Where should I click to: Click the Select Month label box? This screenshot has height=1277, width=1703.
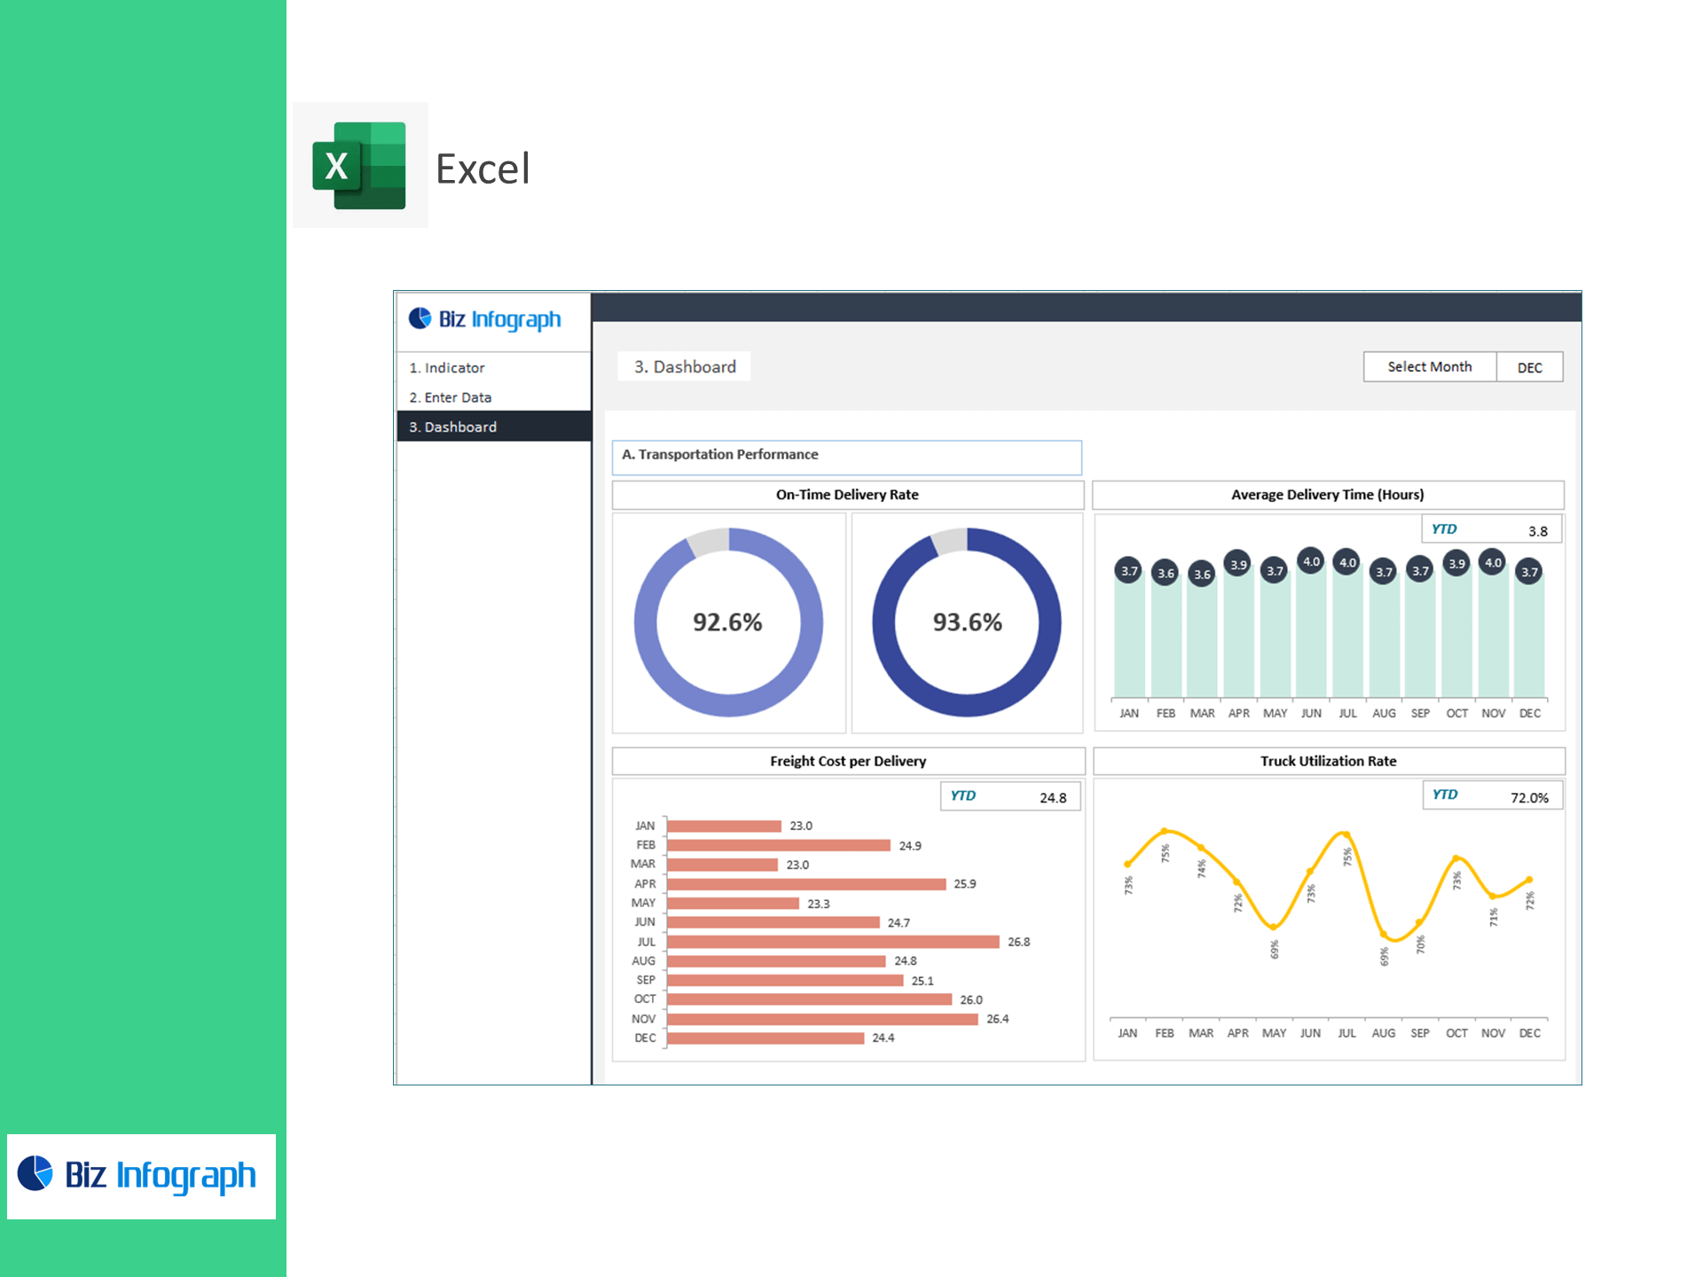click(1429, 367)
